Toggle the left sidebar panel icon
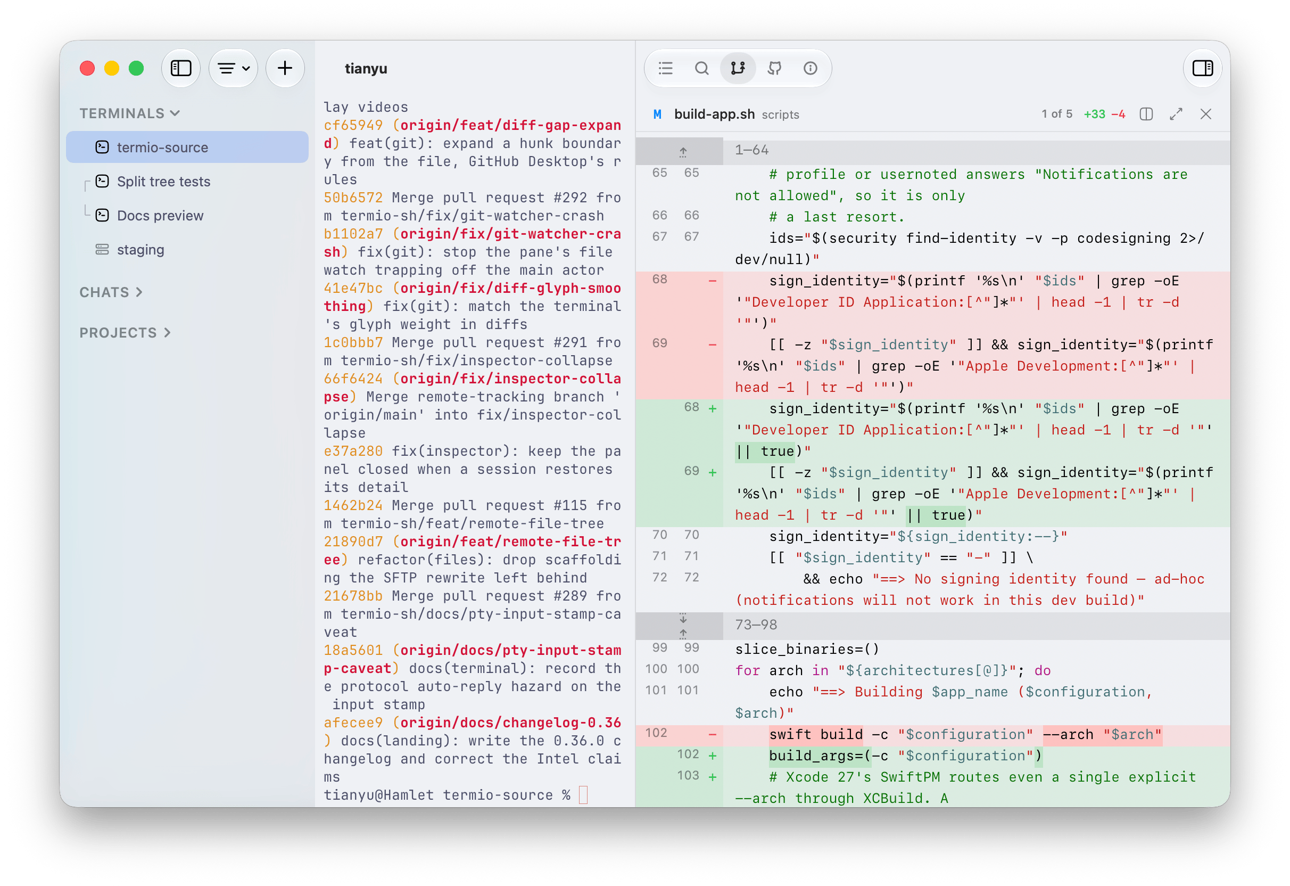1290x886 pixels. tap(180, 68)
